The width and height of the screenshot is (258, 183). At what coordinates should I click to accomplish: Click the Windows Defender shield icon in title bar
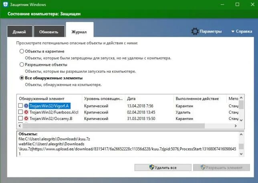6,4
